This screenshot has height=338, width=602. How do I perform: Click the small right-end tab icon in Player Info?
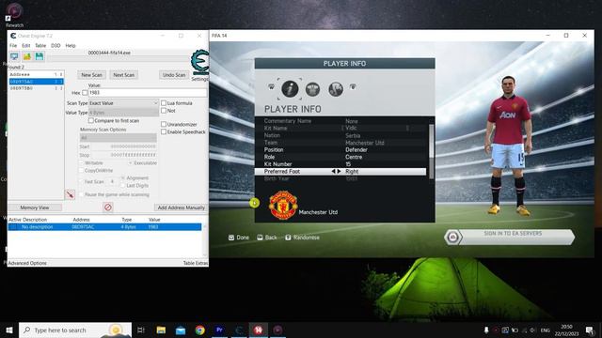pyautogui.click(x=353, y=87)
